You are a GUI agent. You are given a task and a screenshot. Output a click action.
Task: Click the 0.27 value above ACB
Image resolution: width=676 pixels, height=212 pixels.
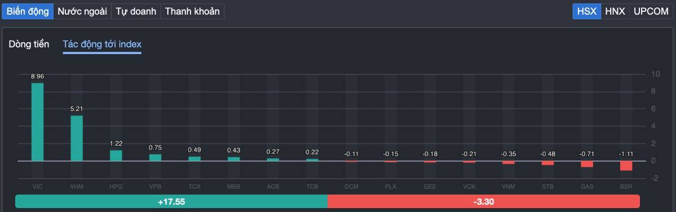[273, 152]
